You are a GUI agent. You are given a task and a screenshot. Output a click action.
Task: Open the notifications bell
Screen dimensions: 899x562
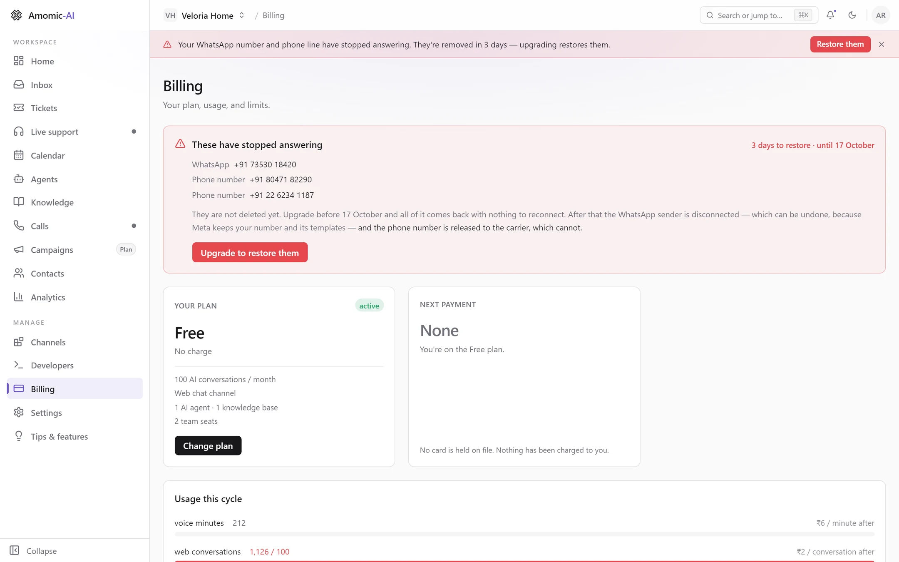pyautogui.click(x=830, y=15)
